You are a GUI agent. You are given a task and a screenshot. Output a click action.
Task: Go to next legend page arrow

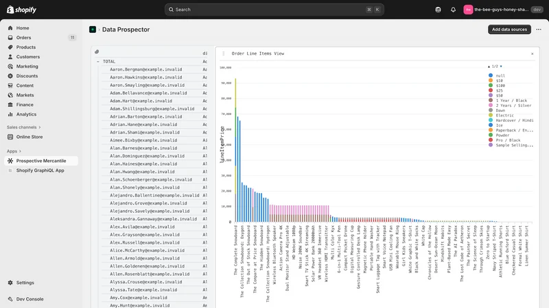click(501, 66)
